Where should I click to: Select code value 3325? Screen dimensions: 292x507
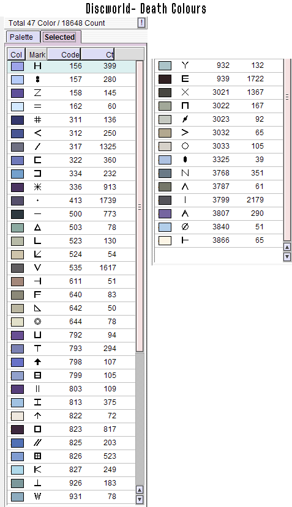(x=221, y=160)
